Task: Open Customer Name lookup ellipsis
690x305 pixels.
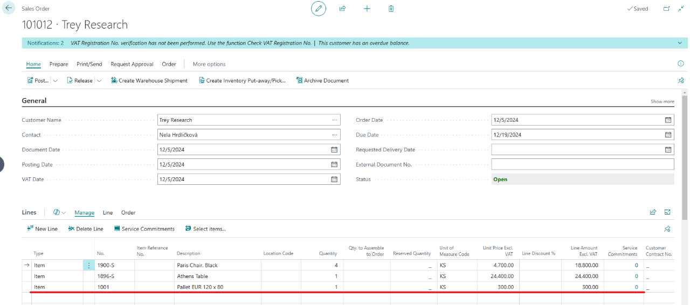Action: point(335,120)
